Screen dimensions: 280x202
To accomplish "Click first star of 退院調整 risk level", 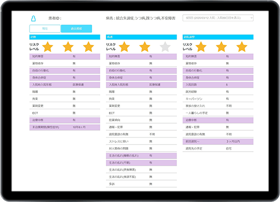I will click(201, 47).
